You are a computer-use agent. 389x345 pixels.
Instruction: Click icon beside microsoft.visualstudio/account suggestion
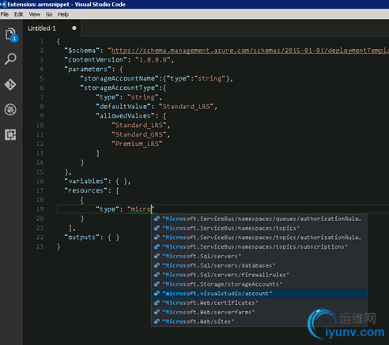click(x=157, y=294)
